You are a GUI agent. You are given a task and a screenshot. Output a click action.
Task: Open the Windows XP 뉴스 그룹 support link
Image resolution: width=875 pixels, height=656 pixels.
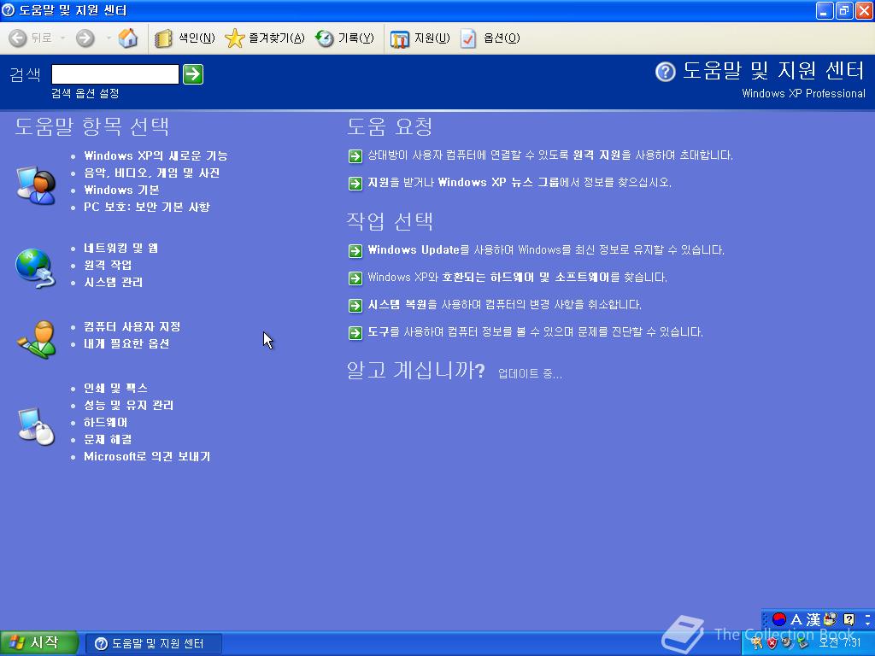pos(520,183)
